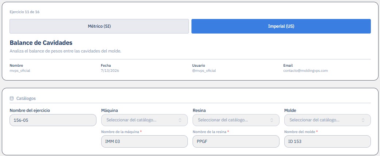Screen dimensions: 380x156
Task: Open the Máquina catalog dropdown
Action: pyautogui.click(x=144, y=120)
